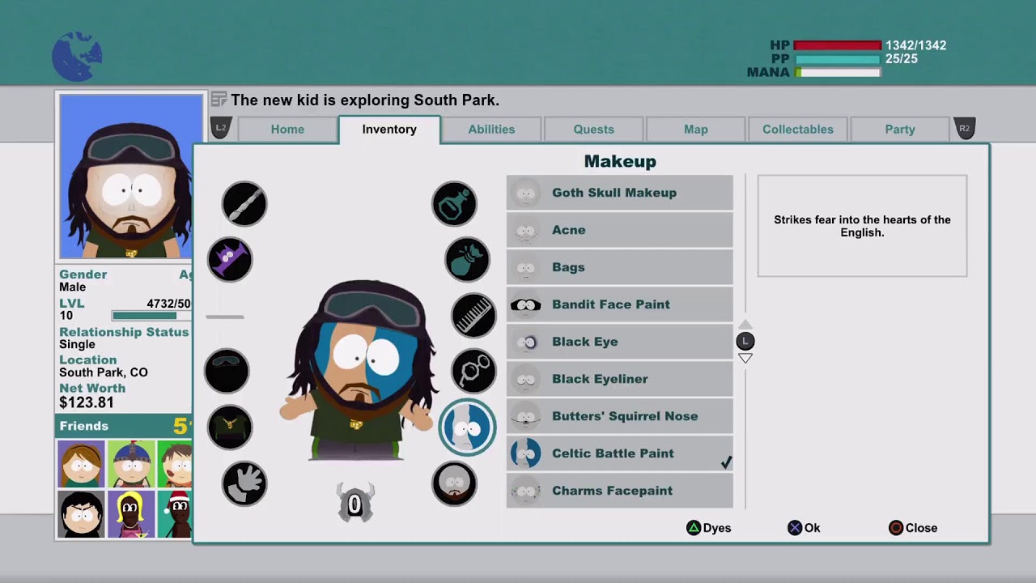Open the highlighted makeup face slot
The height and width of the screenshot is (583, 1036).
tap(467, 428)
